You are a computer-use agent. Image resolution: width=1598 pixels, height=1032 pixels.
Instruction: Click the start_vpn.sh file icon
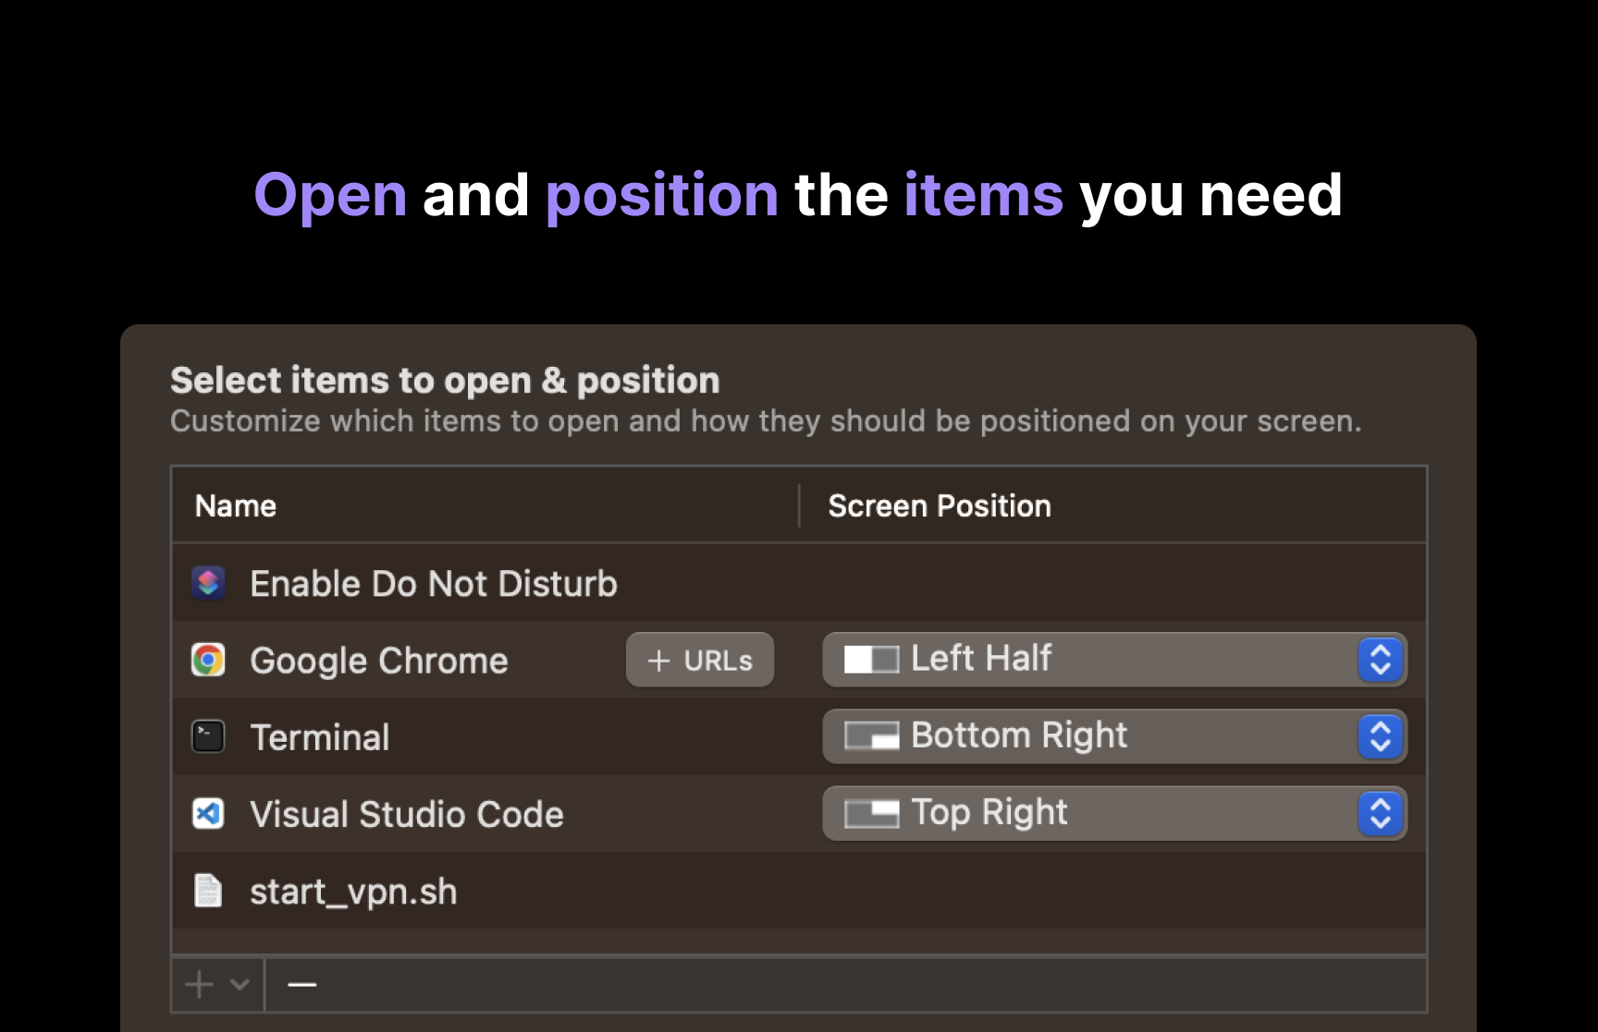[x=208, y=891]
